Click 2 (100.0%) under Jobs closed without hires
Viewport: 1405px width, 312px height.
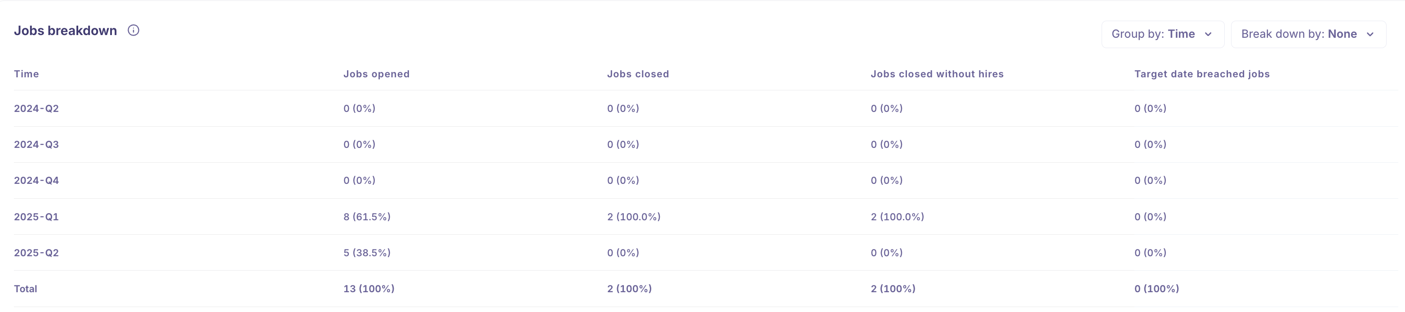click(897, 217)
